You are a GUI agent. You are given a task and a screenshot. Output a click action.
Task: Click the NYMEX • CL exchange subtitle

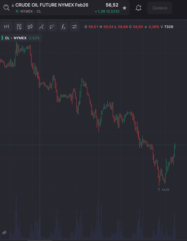tap(31, 12)
